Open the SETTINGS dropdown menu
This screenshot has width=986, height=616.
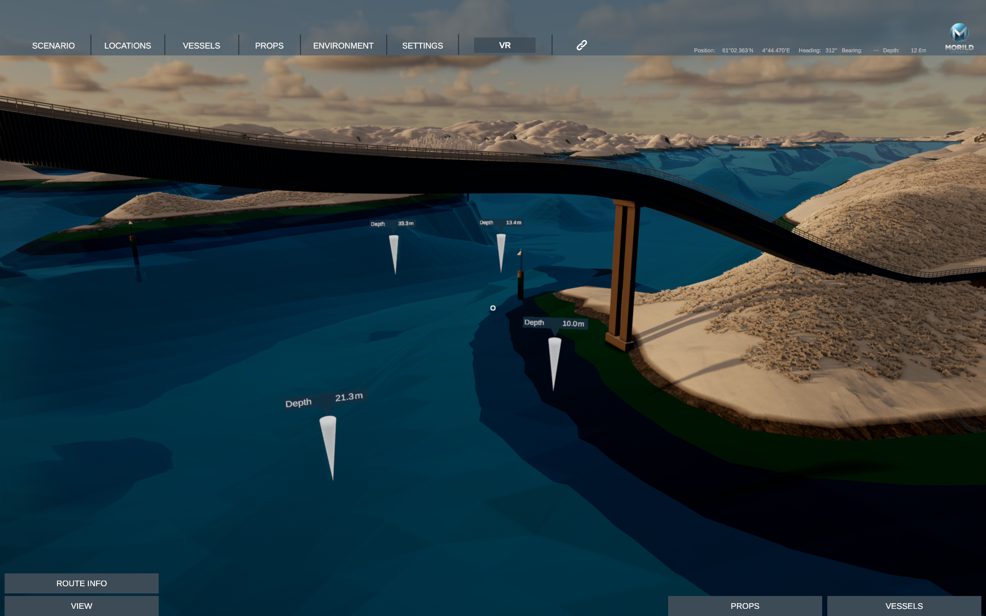tap(423, 45)
